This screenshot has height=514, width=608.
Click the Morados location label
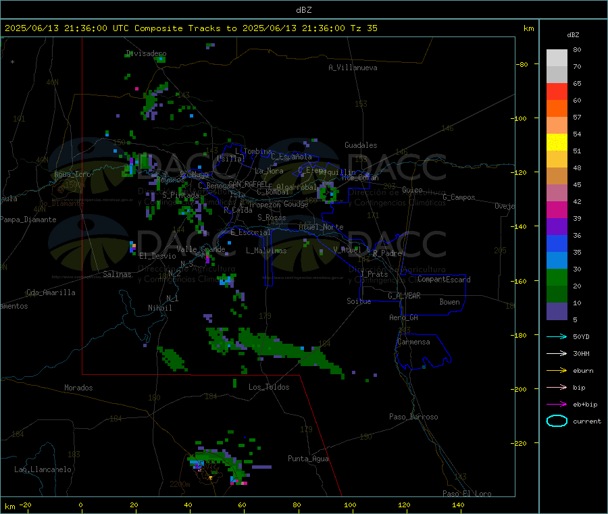78,388
